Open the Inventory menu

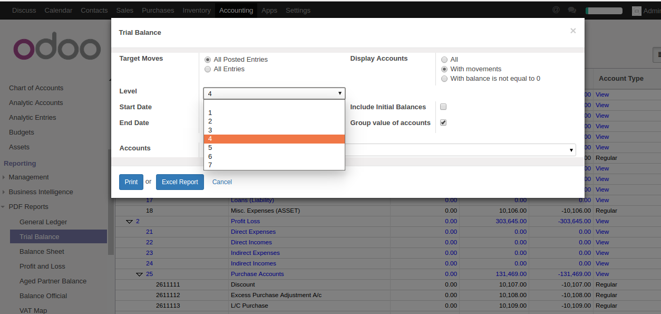(x=197, y=10)
